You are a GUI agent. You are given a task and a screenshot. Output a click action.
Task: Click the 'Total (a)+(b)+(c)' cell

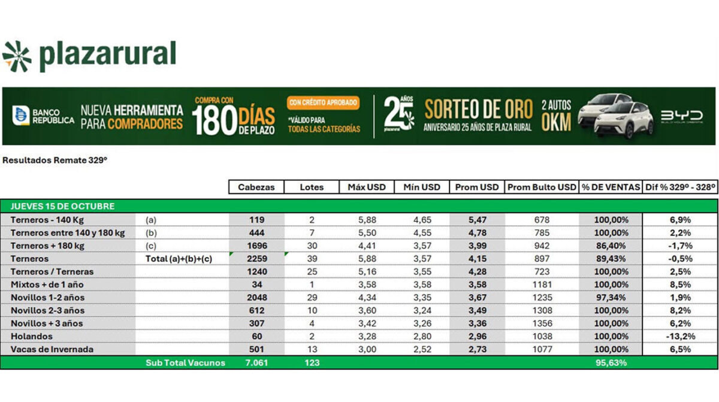coord(179,259)
